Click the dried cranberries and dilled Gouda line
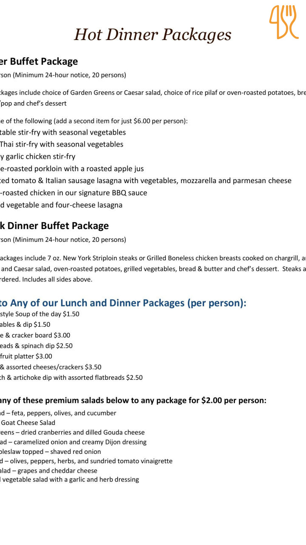 tap(72, 432)
